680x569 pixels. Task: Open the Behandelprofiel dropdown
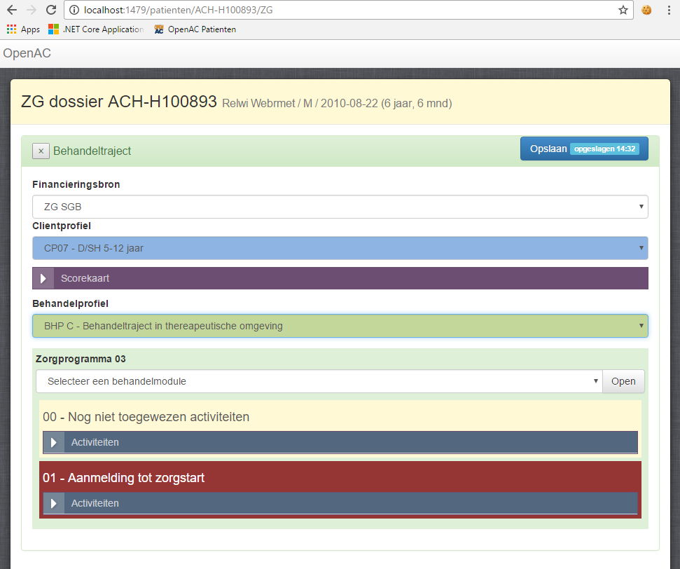coord(340,326)
